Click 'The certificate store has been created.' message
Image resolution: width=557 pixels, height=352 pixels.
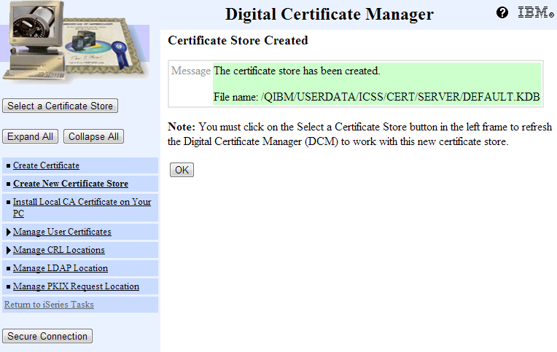tap(297, 71)
